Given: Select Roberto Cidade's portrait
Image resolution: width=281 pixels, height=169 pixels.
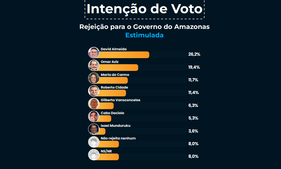Looking at the screenshot, I should click(94, 91).
